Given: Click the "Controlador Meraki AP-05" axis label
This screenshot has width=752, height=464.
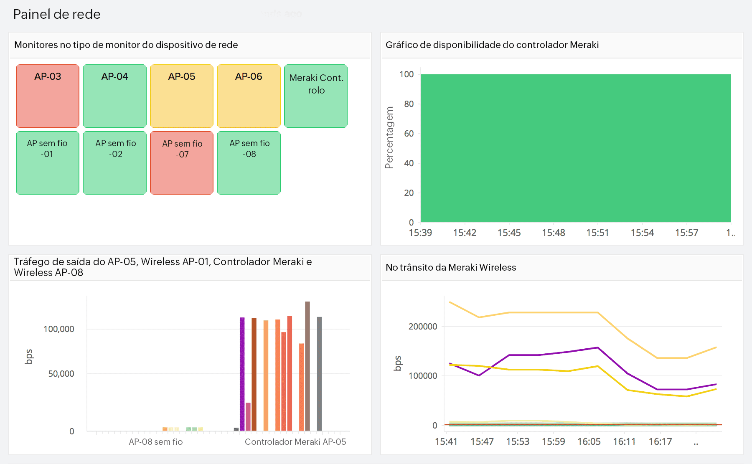Looking at the screenshot, I should click(x=295, y=441).
